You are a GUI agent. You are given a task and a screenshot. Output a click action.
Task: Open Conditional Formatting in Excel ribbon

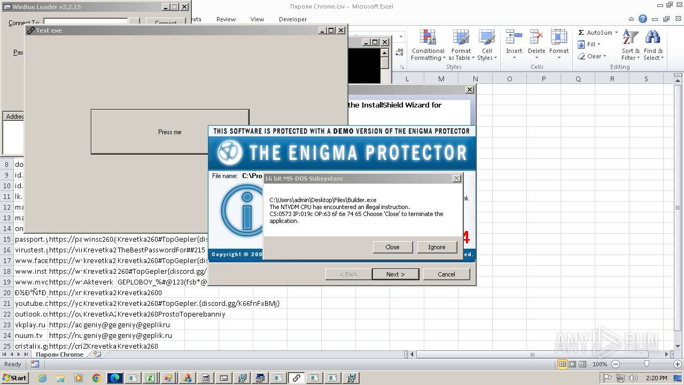428,45
